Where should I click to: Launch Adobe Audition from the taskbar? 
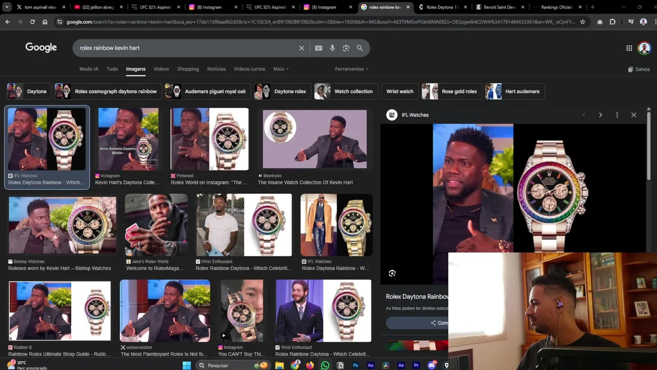[x=371, y=365]
